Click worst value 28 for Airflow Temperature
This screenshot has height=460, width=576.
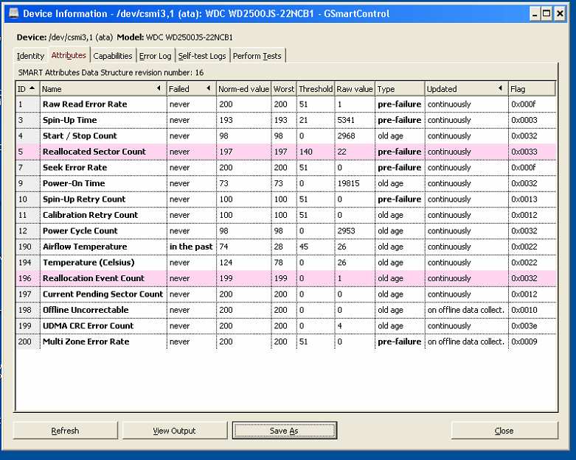point(279,247)
